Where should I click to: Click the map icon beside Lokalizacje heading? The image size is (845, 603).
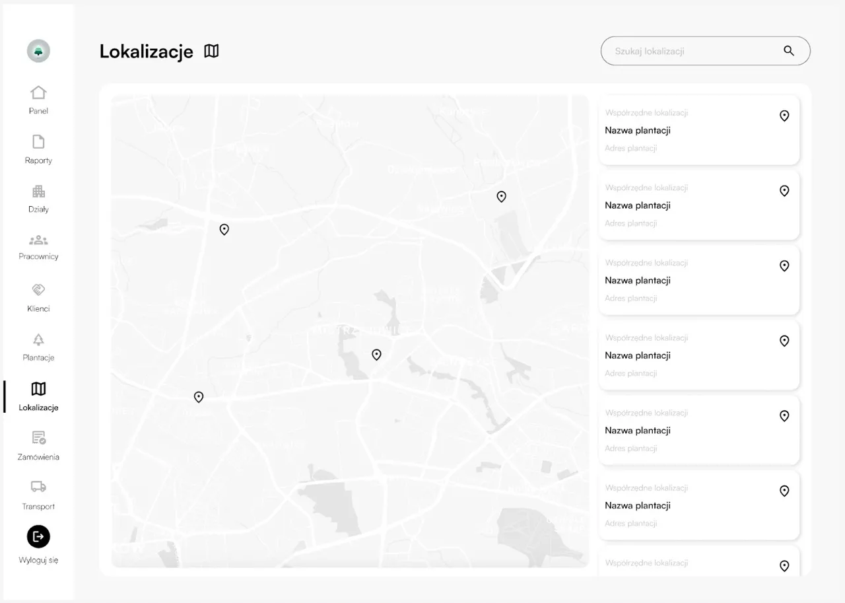[211, 51]
